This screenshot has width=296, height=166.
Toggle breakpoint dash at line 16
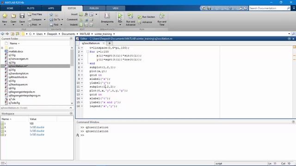pyautogui.click(x=82, y=106)
